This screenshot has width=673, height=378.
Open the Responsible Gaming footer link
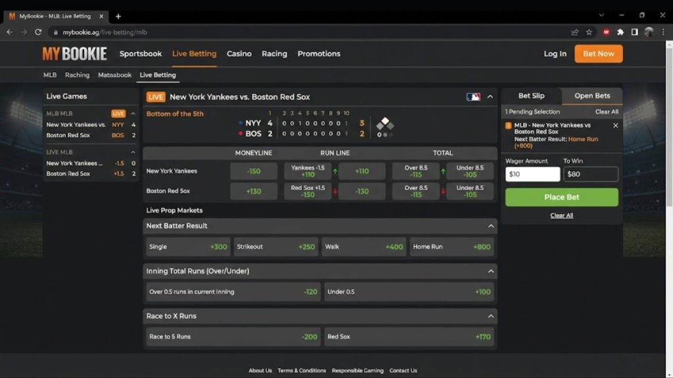[x=358, y=371]
